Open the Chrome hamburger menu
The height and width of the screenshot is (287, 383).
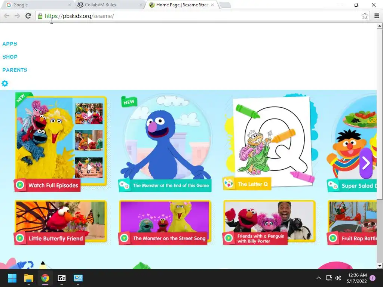[377, 16]
